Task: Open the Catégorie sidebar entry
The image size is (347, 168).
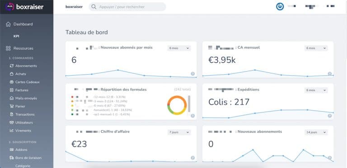Action: click(23, 166)
